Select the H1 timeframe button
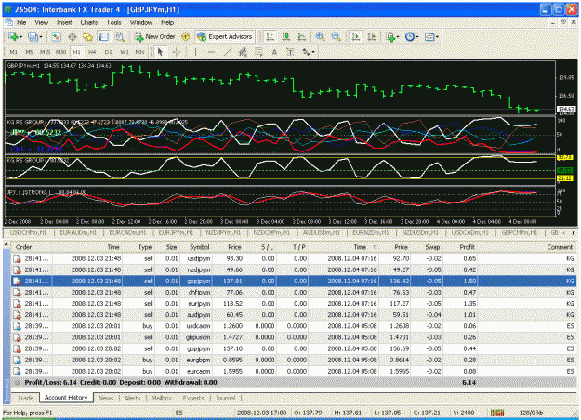 [76, 52]
